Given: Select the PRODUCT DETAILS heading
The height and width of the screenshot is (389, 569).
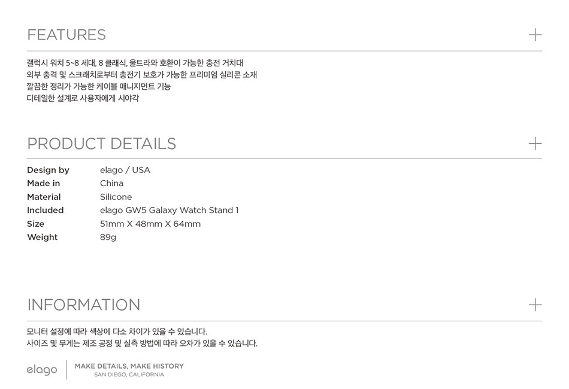Looking at the screenshot, I should [102, 144].
